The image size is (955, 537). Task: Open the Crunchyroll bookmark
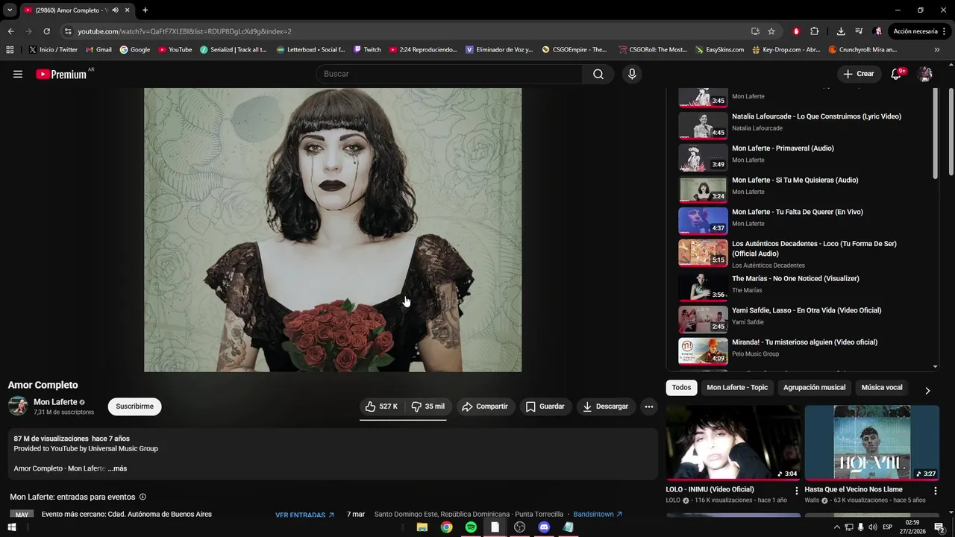point(862,49)
